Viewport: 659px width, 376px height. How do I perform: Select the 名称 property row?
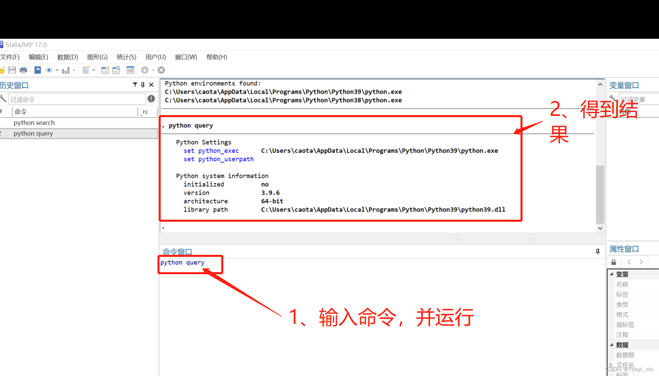click(x=634, y=284)
